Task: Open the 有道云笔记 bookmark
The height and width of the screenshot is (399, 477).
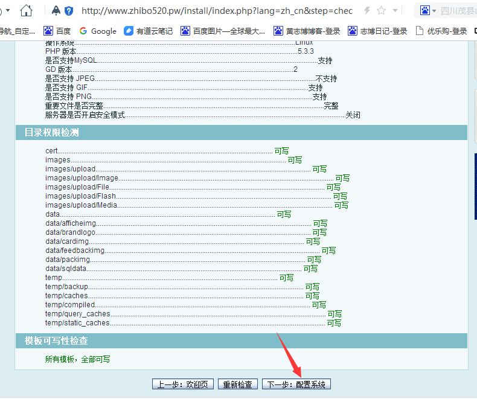Action: [x=148, y=31]
